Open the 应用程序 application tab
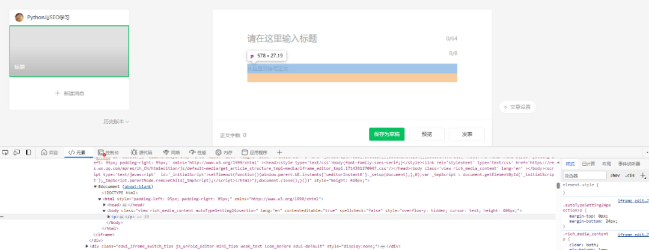This screenshot has width=649, height=250. click(255, 152)
